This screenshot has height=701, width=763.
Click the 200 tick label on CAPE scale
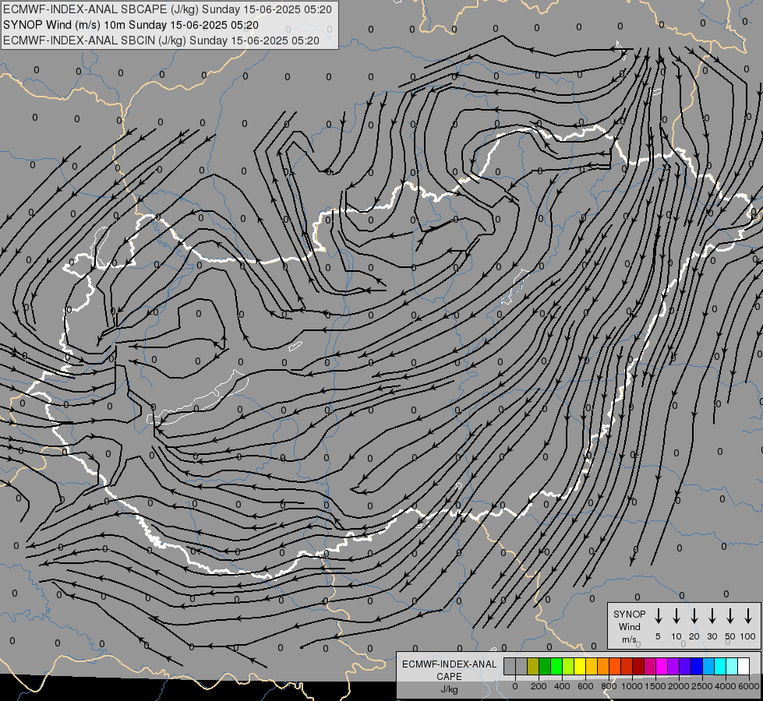pos(539,686)
